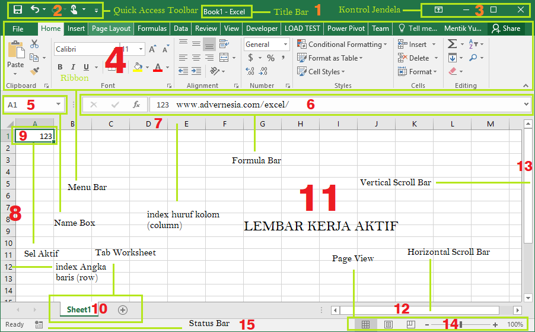Toggle Italic formatting
The width and height of the screenshot is (535, 332).
(73, 67)
